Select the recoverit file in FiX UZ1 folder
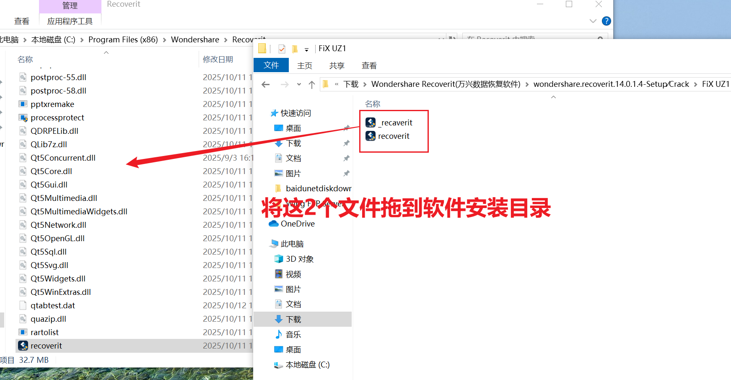The height and width of the screenshot is (380, 731). (393, 136)
